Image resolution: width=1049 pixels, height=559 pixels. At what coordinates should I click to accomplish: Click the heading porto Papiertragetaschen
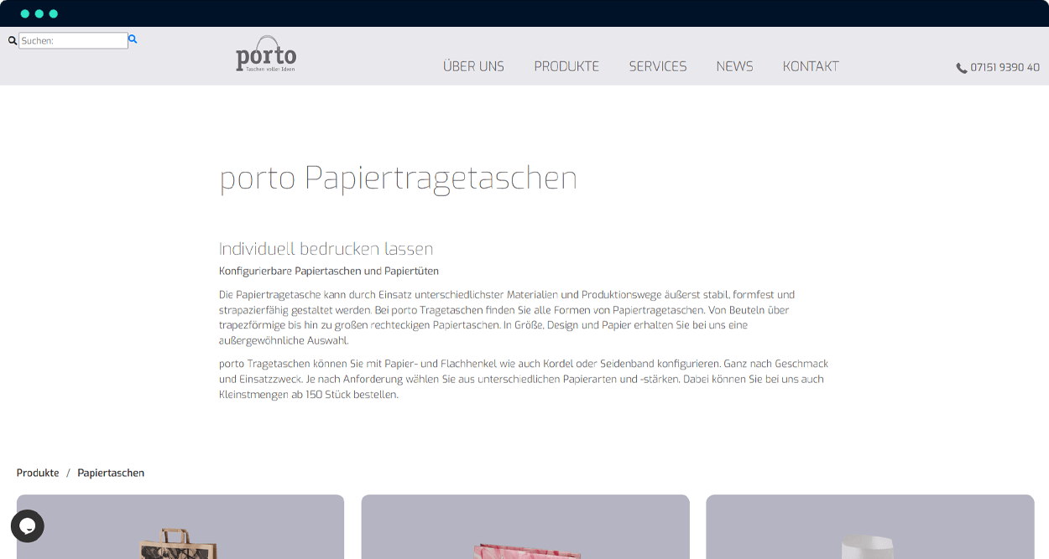[x=399, y=179]
